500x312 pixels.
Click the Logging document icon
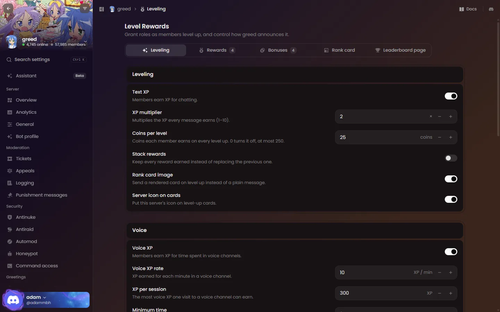10,183
